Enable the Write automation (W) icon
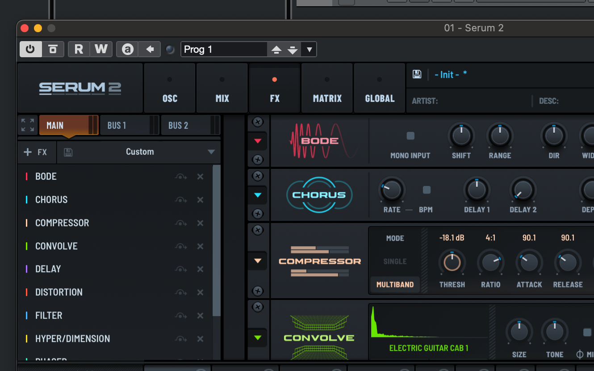The height and width of the screenshot is (371, 594). (x=101, y=49)
